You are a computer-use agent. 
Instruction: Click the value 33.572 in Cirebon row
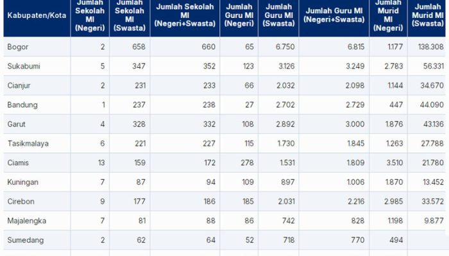tap(433, 202)
